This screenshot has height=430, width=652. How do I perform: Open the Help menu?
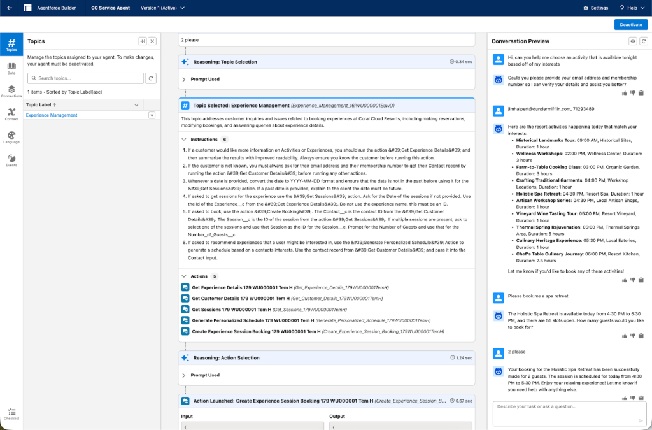tap(631, 8)
